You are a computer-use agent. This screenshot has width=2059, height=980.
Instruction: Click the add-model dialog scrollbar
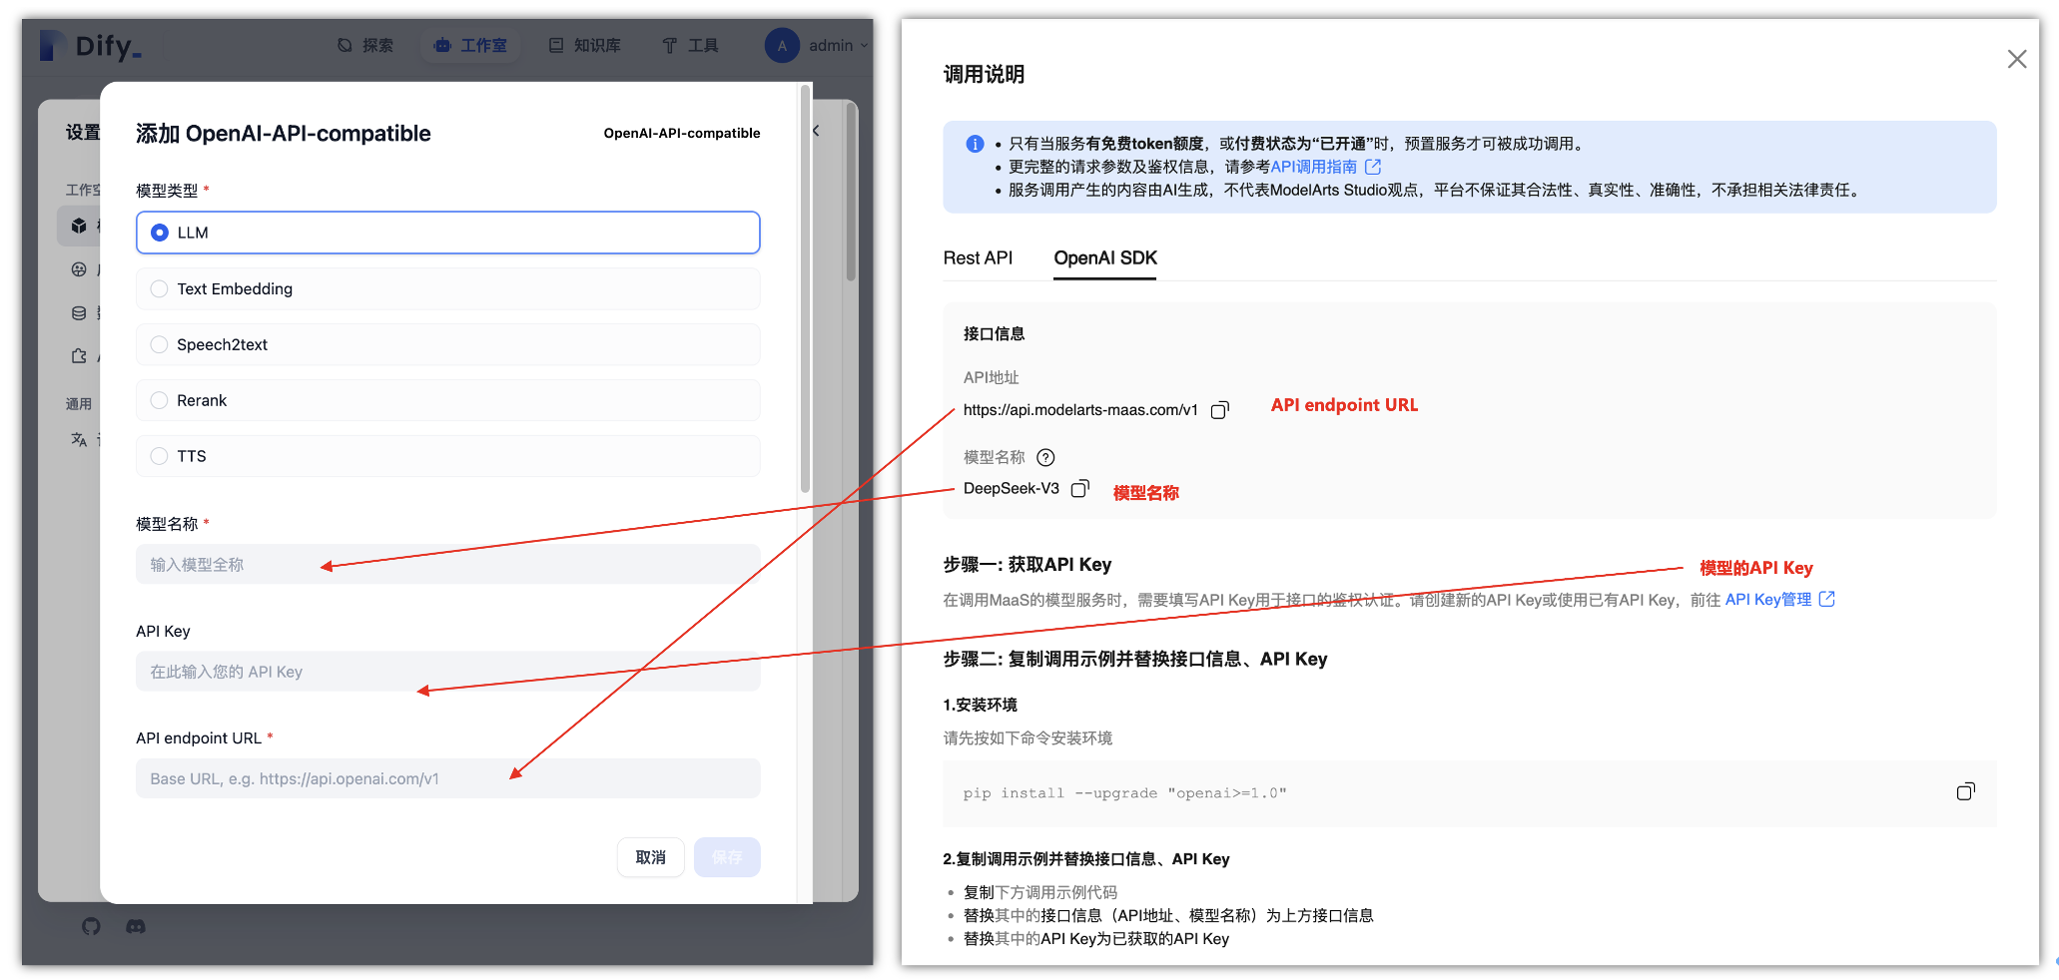[x=805, y=289]
